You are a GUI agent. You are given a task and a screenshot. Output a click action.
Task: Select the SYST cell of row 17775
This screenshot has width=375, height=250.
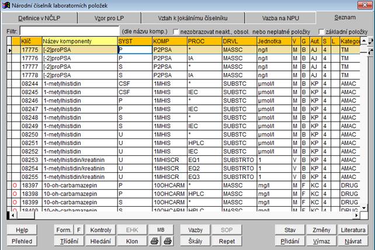(x=134, y=50)
